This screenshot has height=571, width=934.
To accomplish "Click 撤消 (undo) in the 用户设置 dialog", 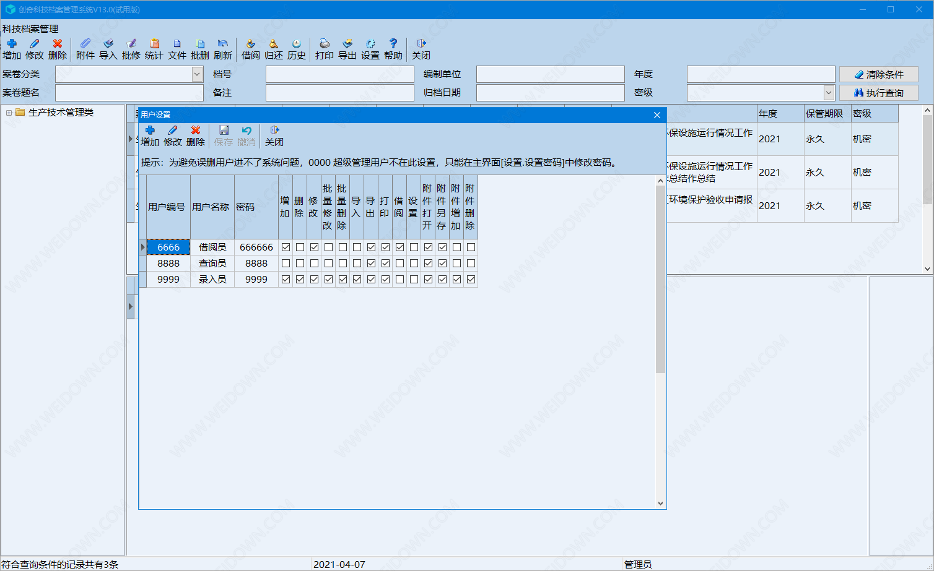I will pyautogui.click(x=247, y=135).
